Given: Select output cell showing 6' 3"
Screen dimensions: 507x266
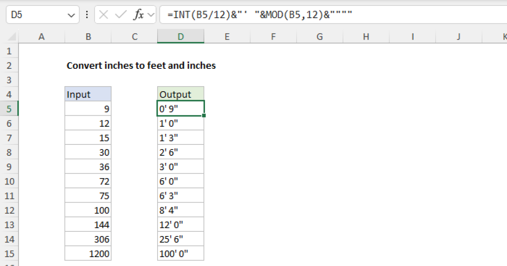Looking at the screenshot, I should 181,195.
